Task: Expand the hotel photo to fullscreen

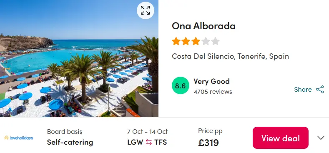Action: click(146, 10)
